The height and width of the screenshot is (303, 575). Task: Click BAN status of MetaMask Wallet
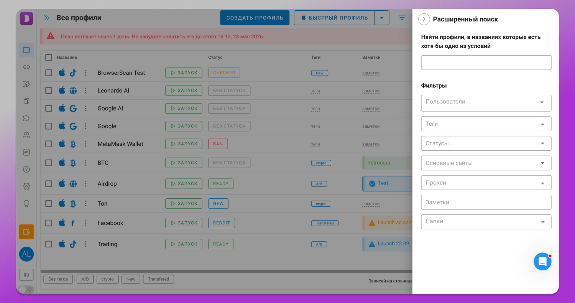218,144
